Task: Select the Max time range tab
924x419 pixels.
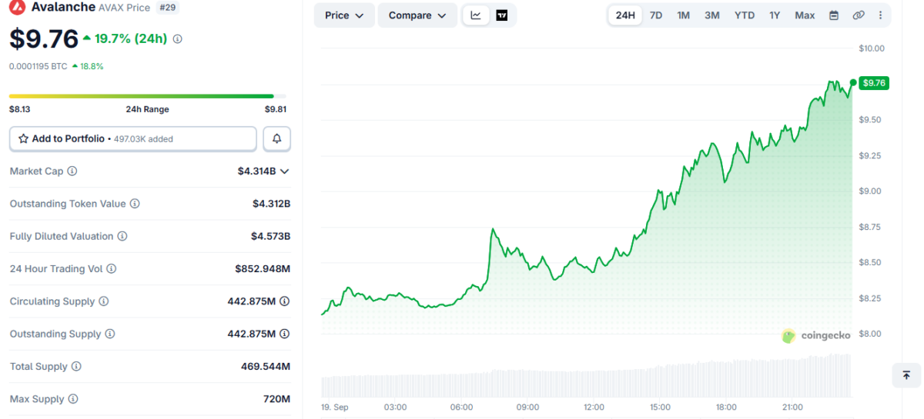Action: point(805,15)
